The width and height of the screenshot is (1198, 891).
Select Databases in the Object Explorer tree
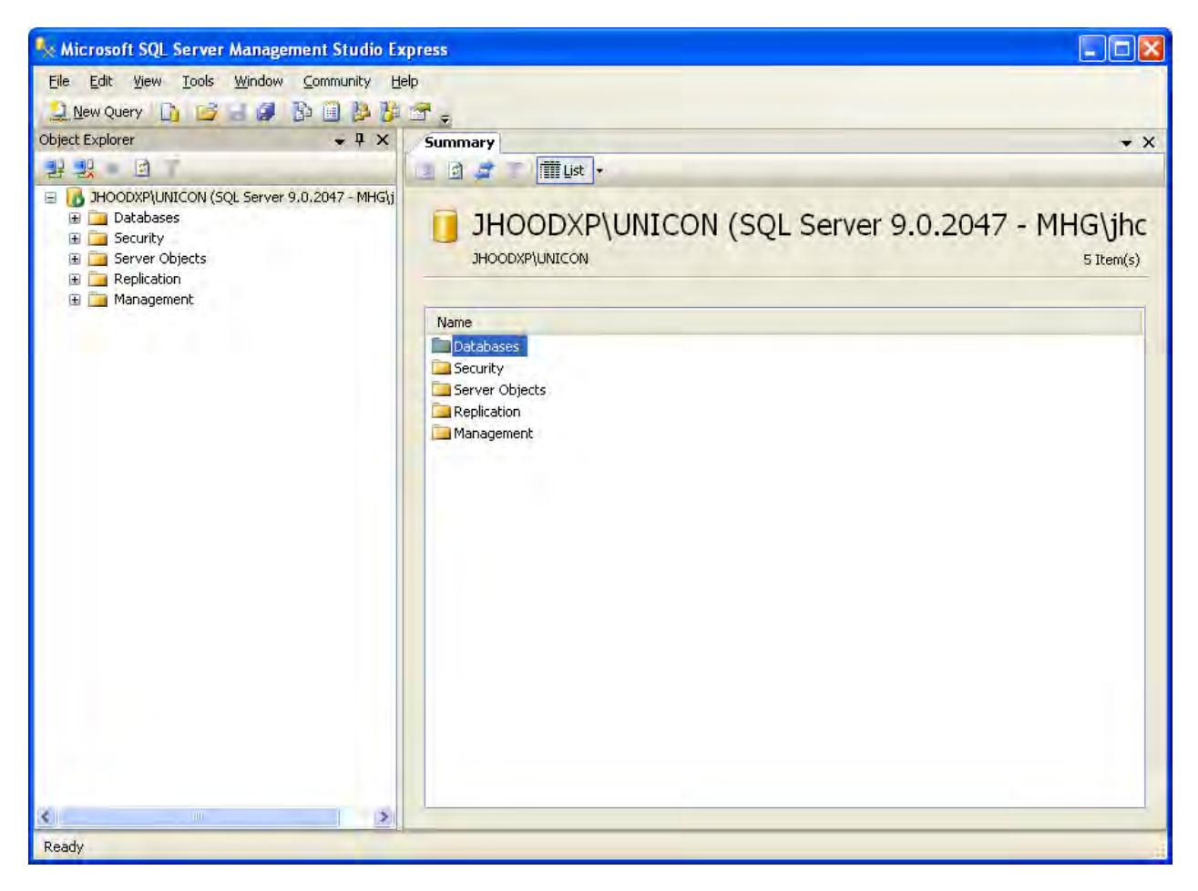tap(147, 218)
